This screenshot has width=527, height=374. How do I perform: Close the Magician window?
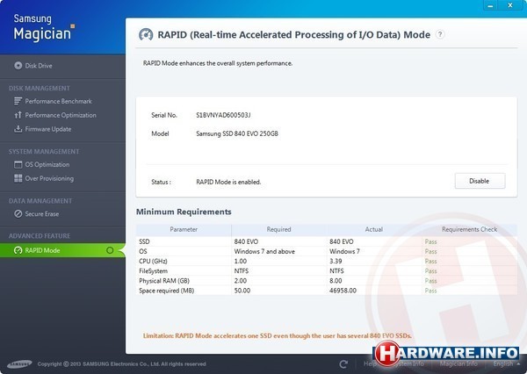pyautogui.click(x=510, y=6)
